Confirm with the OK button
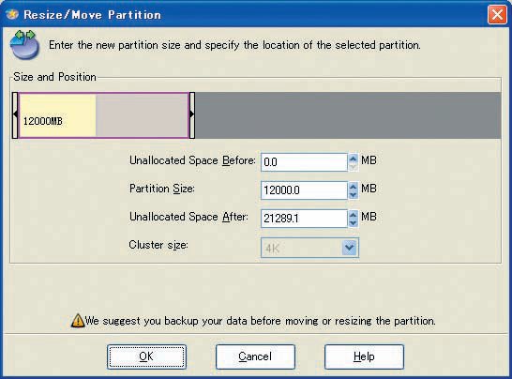512x379 pixels. pos(146,356)
